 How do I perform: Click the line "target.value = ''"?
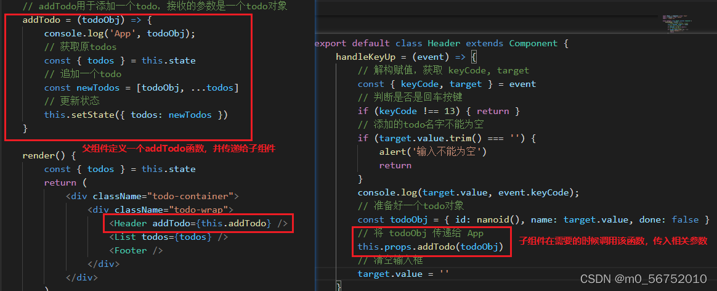pyautogui.click(x=403, y=274)
